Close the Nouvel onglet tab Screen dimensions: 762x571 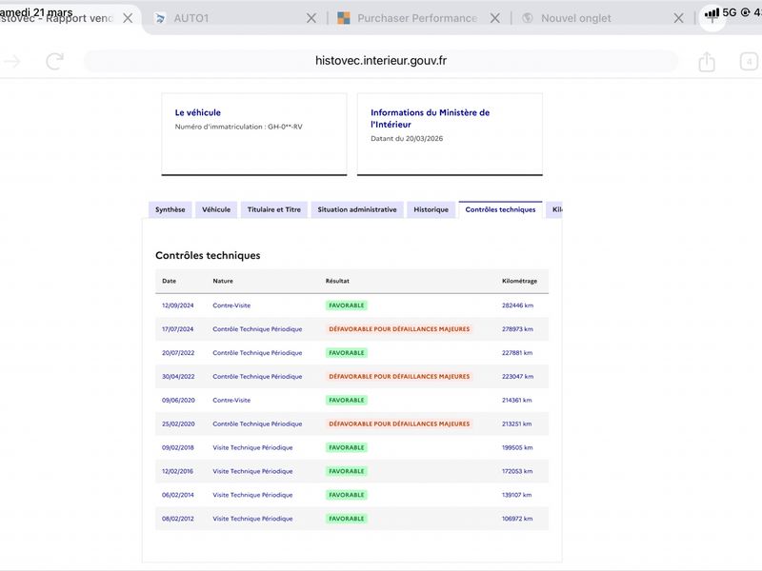coord(678,18)
